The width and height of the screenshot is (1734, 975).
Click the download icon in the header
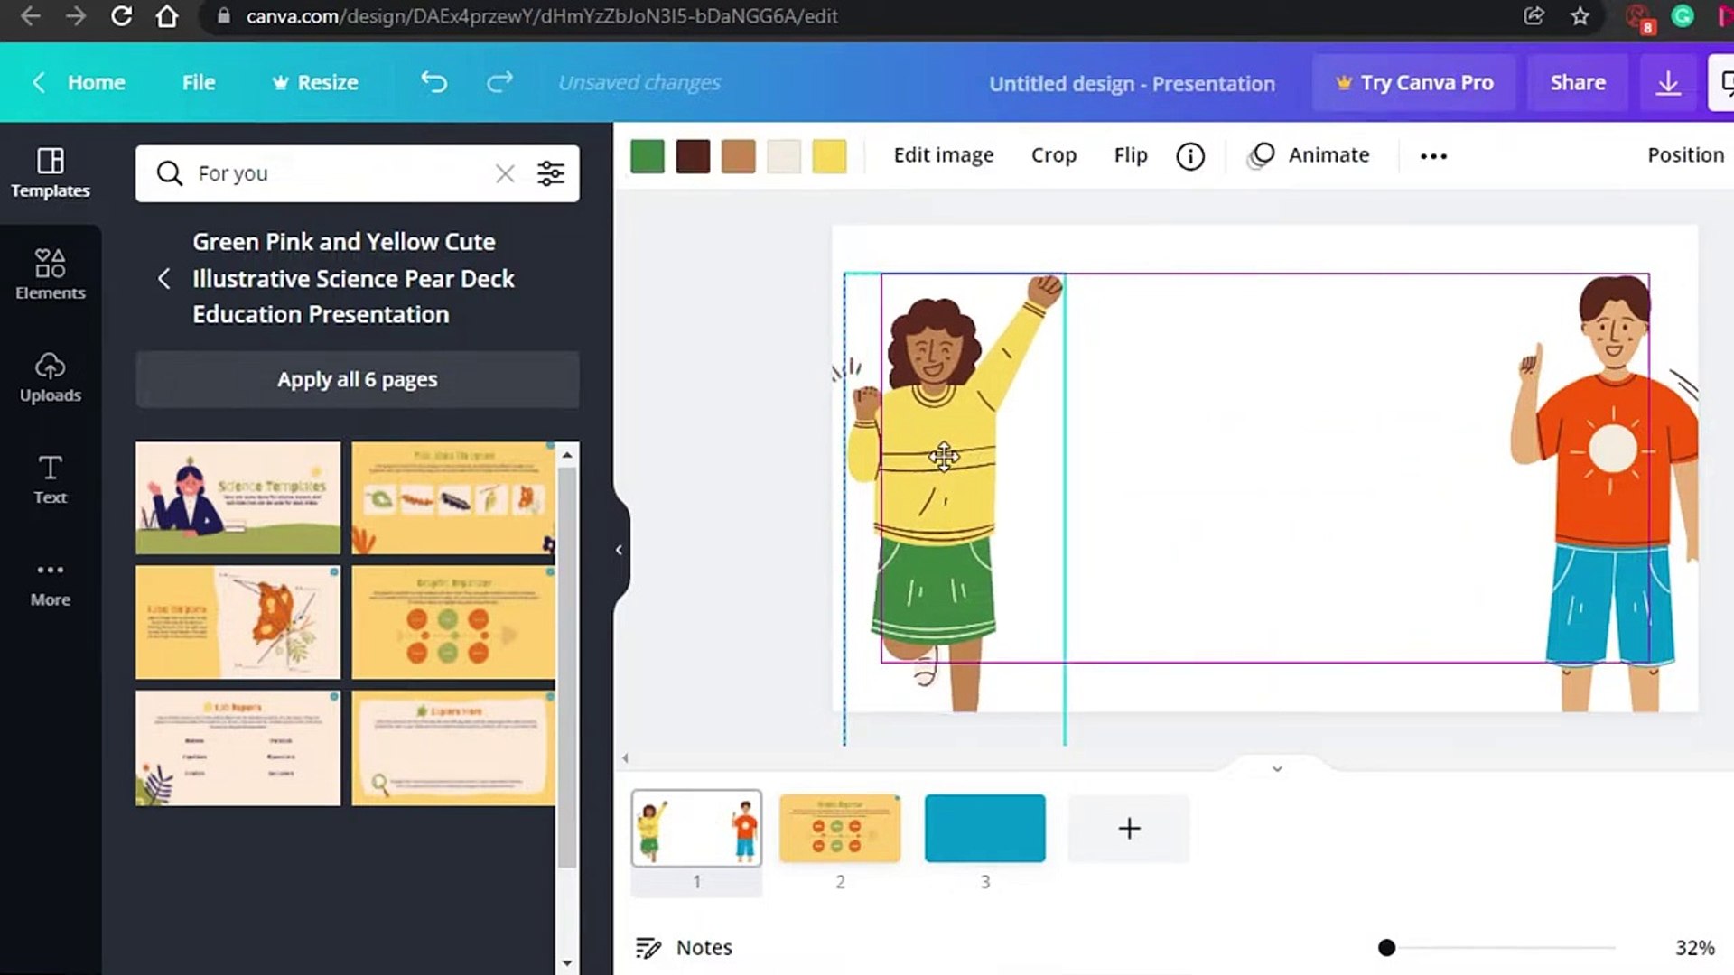1668,82
